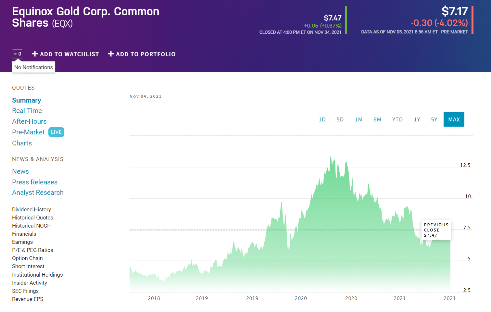The width and height of the screenshot is (491, 312).
Task: Click the +0.05 (+0.67%) change text
Action: click(x=323, y=26)
